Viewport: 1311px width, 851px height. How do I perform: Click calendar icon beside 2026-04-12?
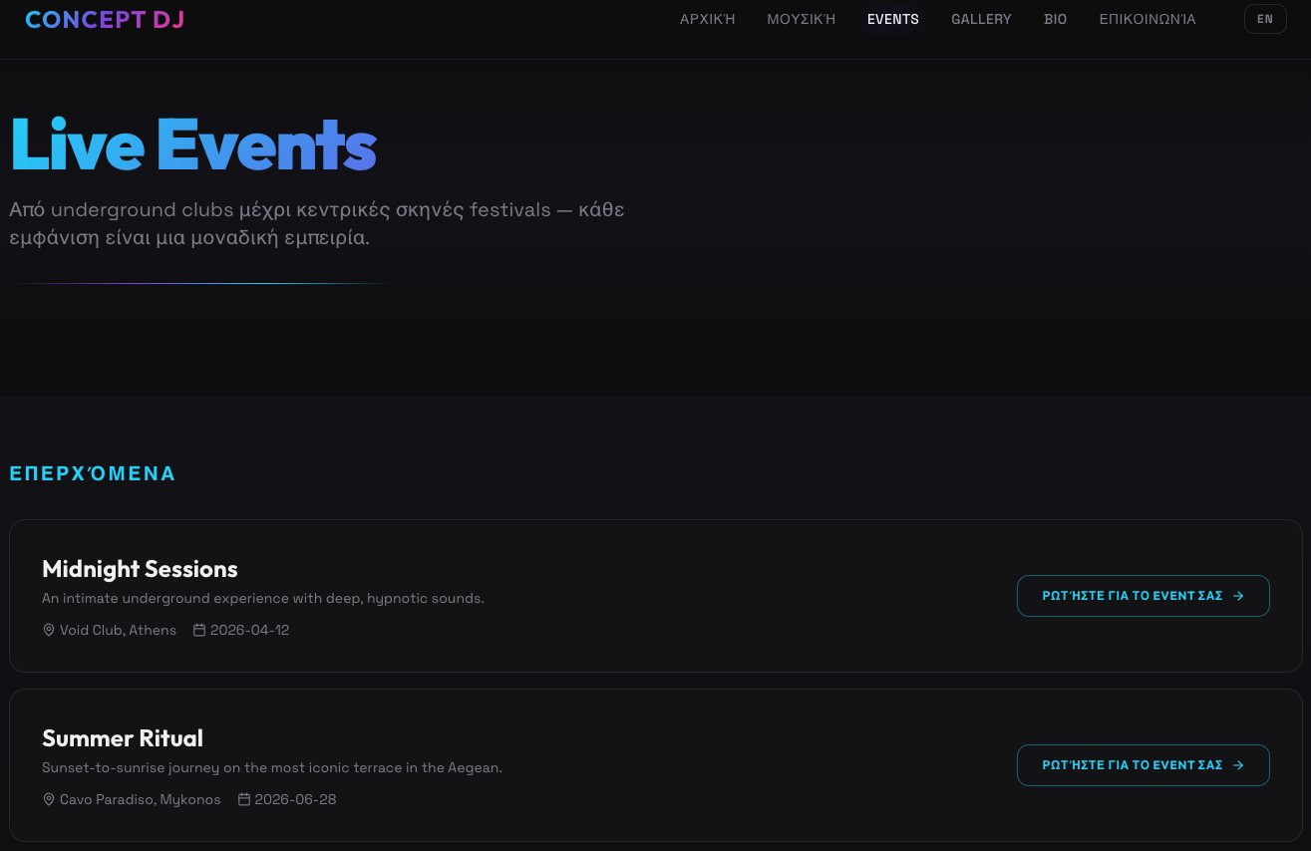(x=199, y=630)
